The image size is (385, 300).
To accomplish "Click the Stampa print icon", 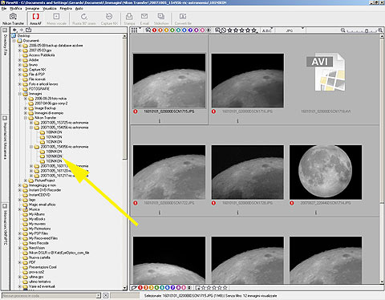I will [x=129, y=18].
